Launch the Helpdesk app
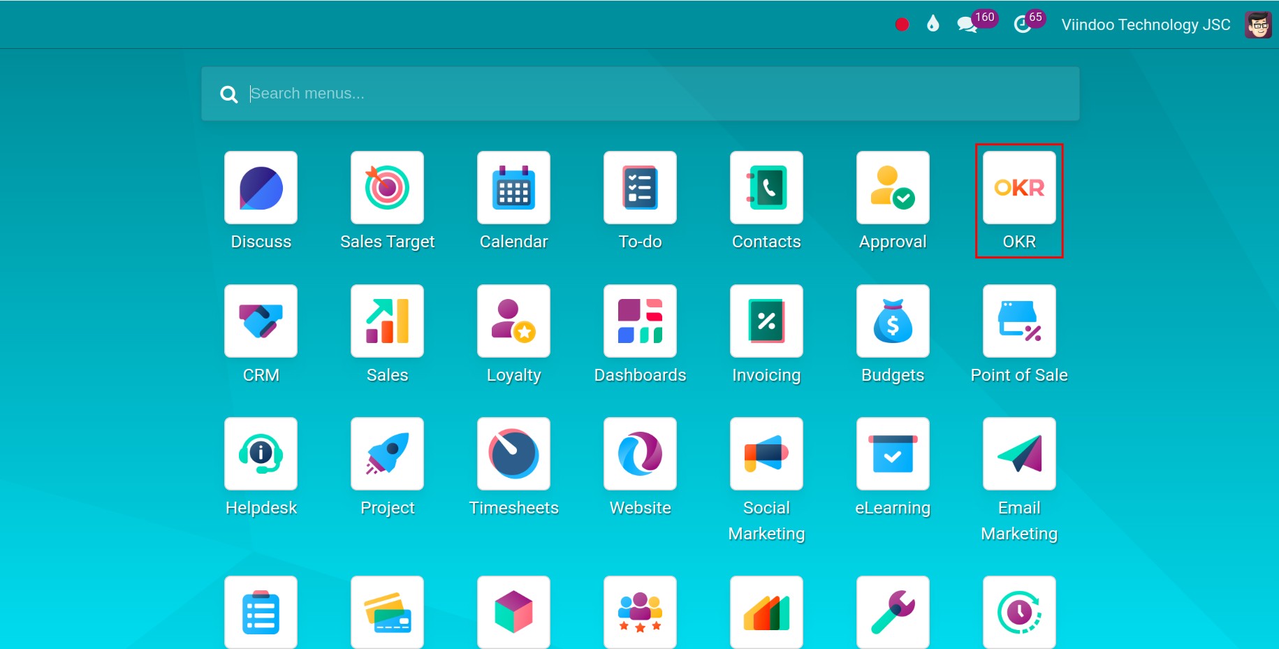 click(x=261, y=454)
